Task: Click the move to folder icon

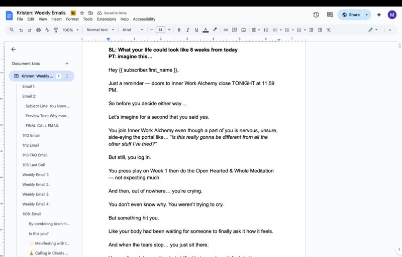Action: point(91,13)
